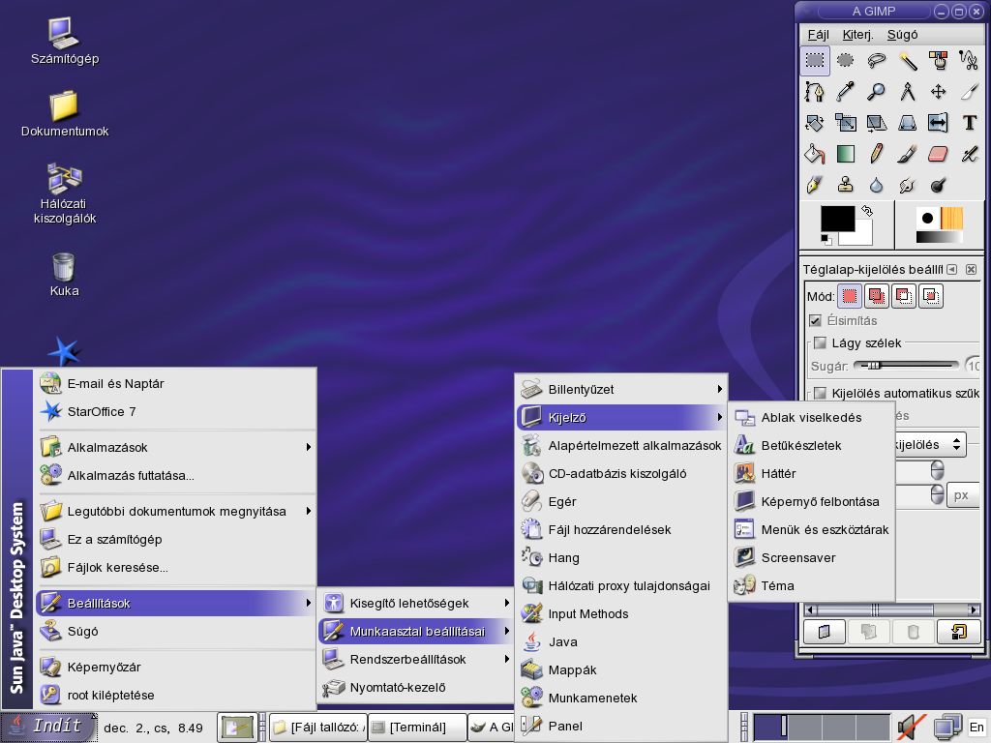This screenshot has height=743, width=991.
Task: Open the Billentyűzet submenu
Action: (x=621, y=389)
